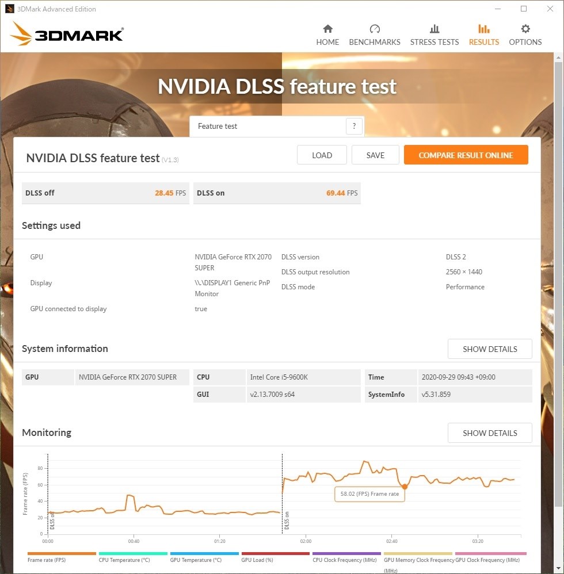Open the Results bar chart icon
Image resolution: width=564 pixels, height=574 pixels.
[484, 29]
